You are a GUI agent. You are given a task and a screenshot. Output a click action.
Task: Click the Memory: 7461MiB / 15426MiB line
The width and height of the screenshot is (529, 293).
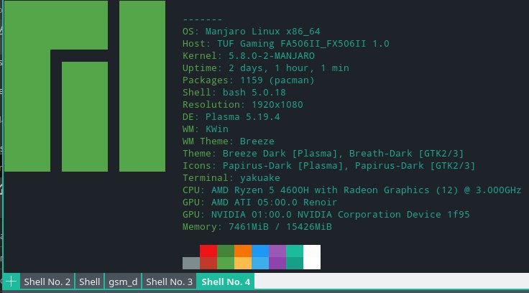click(257, 227)
